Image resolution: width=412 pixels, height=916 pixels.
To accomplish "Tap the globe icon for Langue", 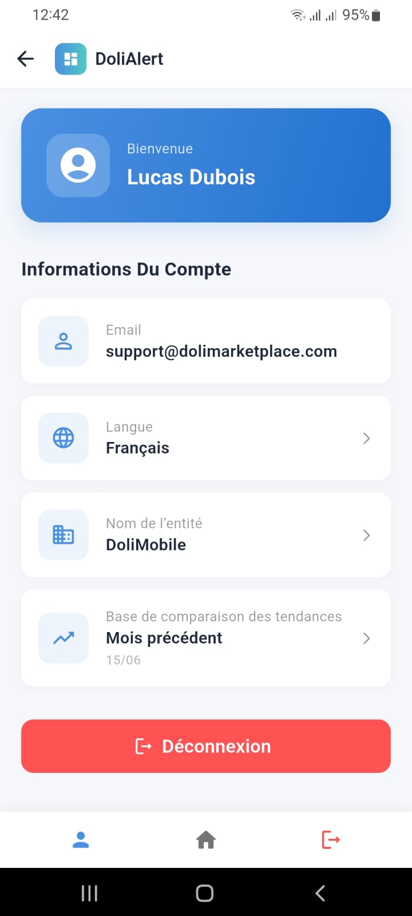I will point(64,438).
